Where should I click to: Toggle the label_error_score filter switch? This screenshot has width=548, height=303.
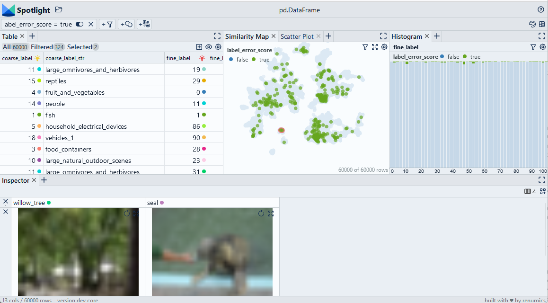pyautogui.click(x=80, y=24)
